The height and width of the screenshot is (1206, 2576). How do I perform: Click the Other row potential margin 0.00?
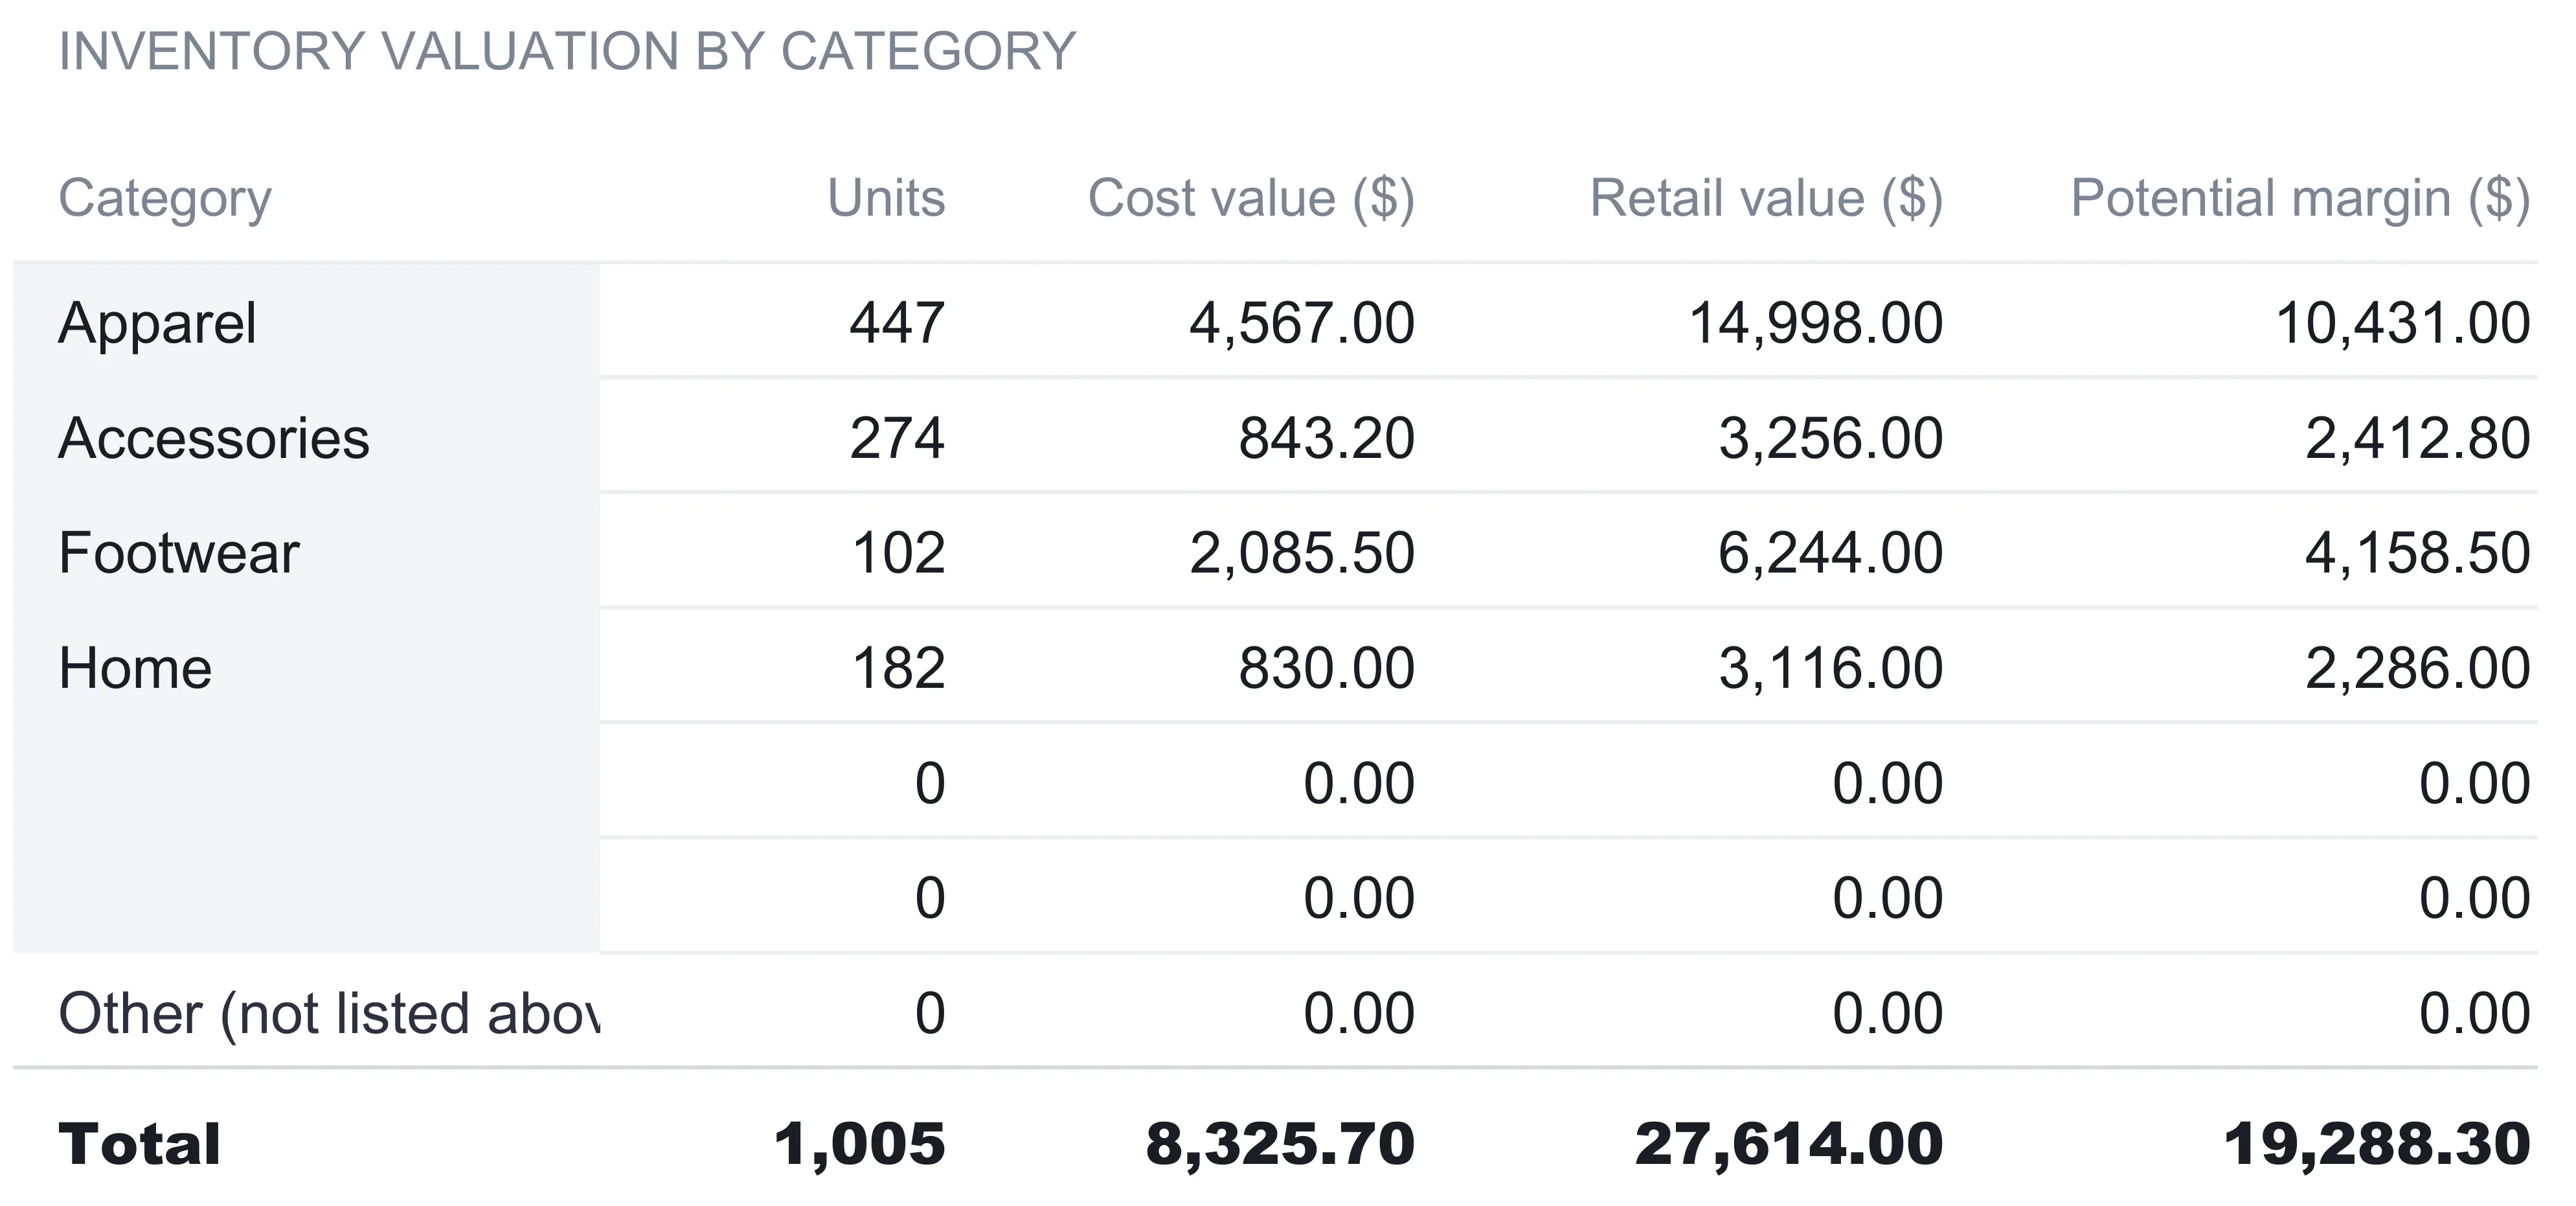pos(2475,1013)
